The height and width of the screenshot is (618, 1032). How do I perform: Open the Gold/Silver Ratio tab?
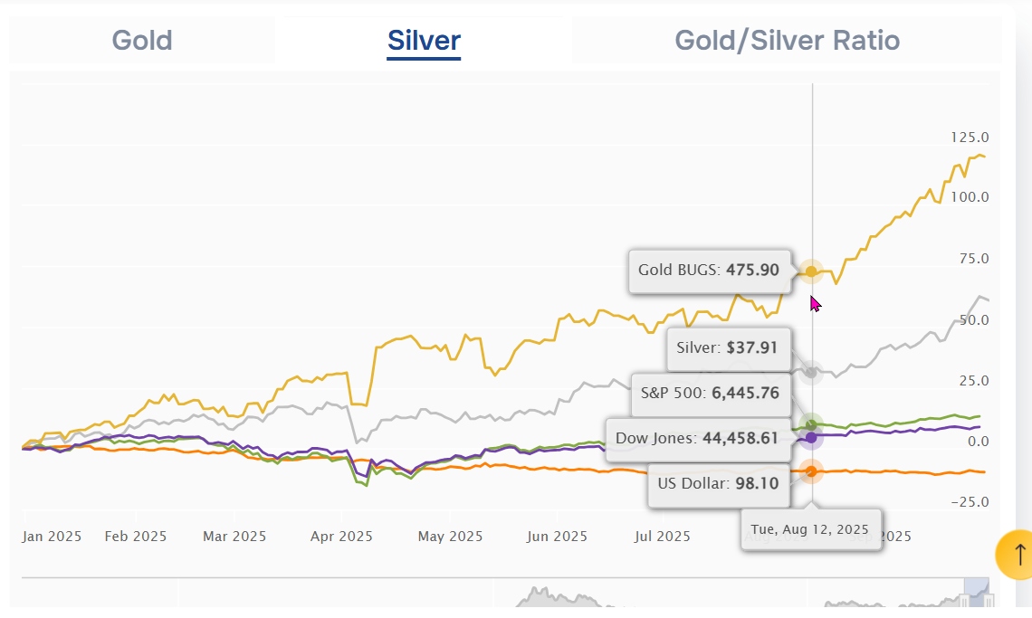[x=788, y=40]
